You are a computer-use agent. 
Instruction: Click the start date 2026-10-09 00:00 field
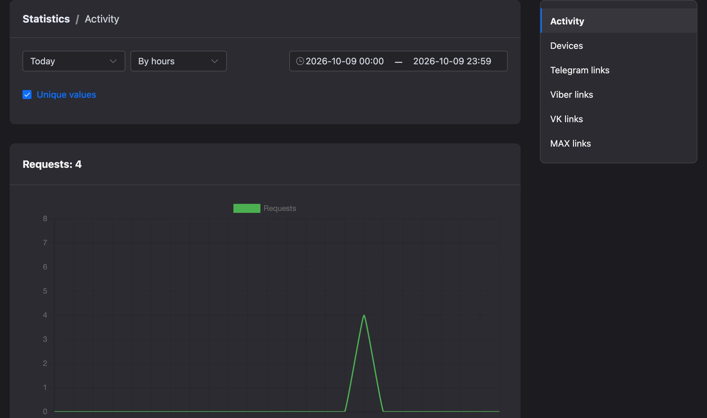345,61
